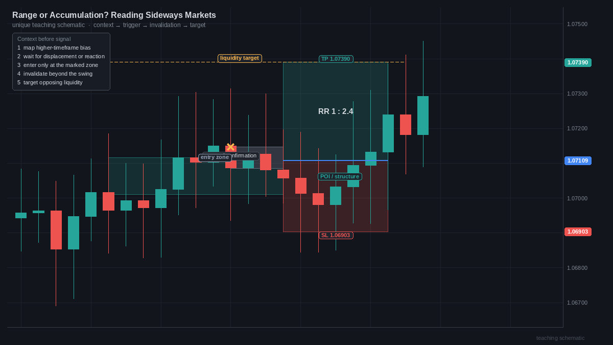Click the partially hidden confirmation label
Image resolution: width=613 pixels, height=345 pixels.
245,156
